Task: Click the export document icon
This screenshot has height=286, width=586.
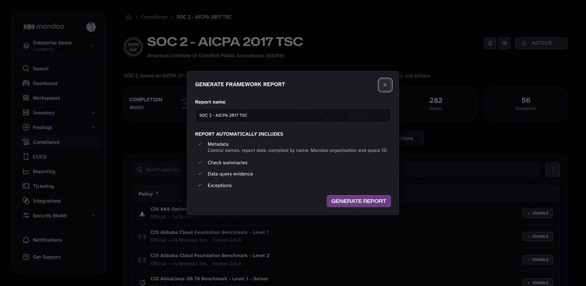Action: tap(490, 43)
